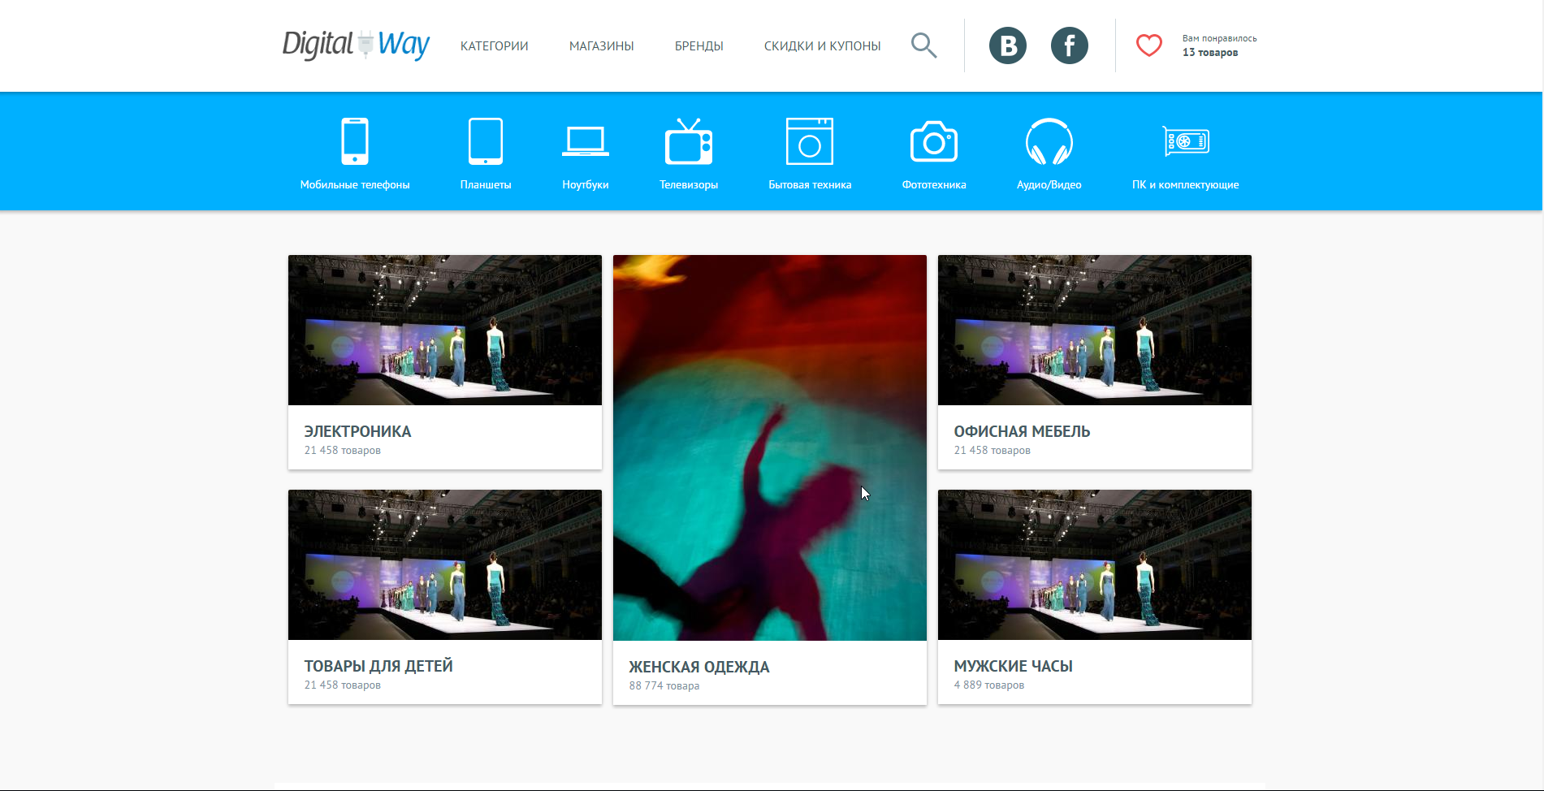Open the VKontakte social icon

click(1008, 45)
